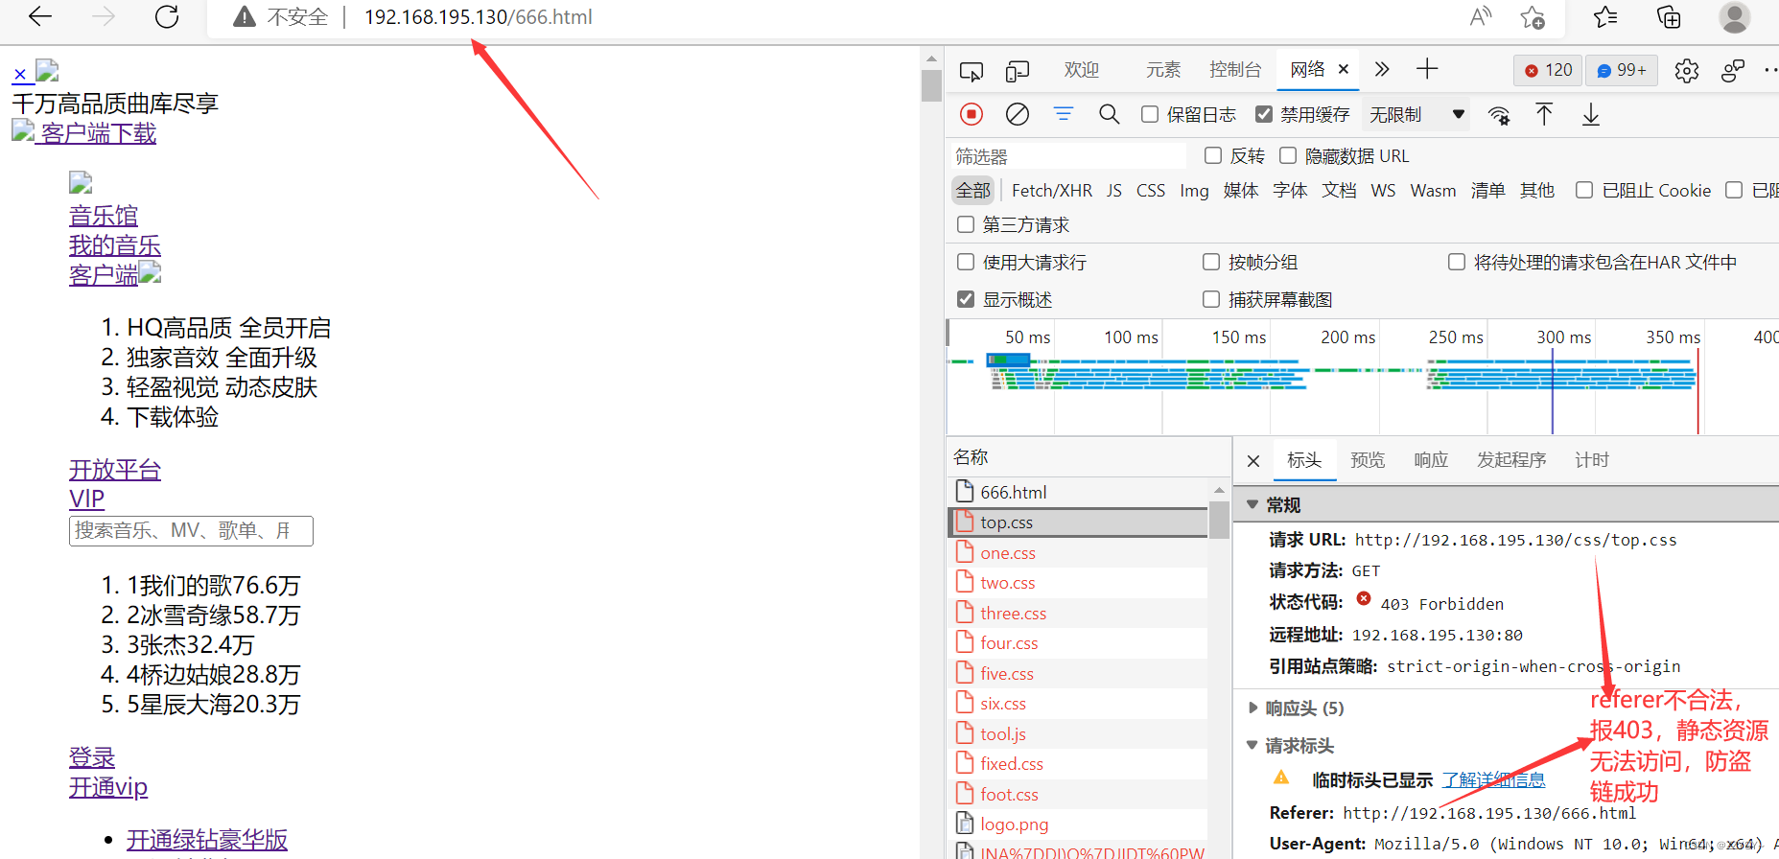
Task: Switch to the 控制台 DevTools tab
Action: tap(1235, 69)
